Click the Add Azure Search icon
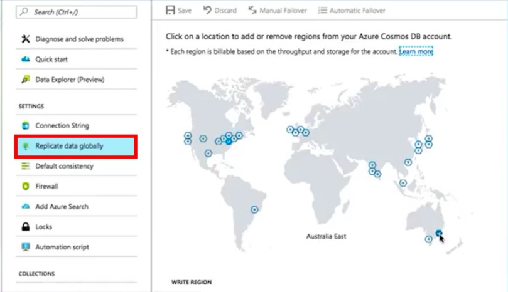Image resolution: width=508 pixels, height=292 pixels. click(x=26, y=206)
